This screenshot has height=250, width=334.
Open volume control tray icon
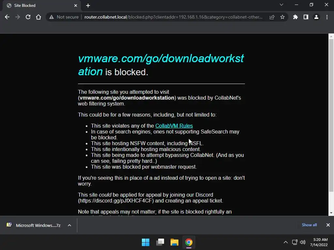(x=303, y=242)
